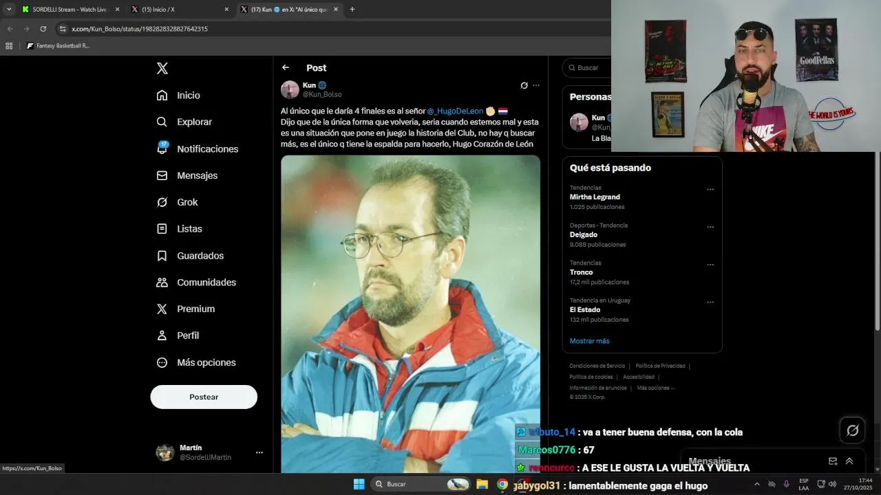Close the (15) Inicio / X tab
The image size is (881, 495).
pos(226,10)
